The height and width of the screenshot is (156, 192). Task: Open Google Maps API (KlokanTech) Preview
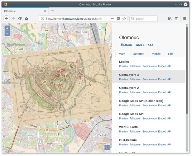[x=123, y=105]
